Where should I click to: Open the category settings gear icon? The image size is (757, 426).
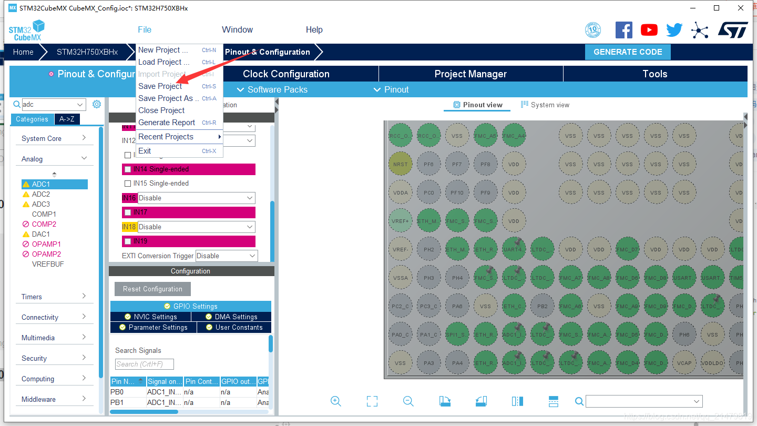click(97, 104)
